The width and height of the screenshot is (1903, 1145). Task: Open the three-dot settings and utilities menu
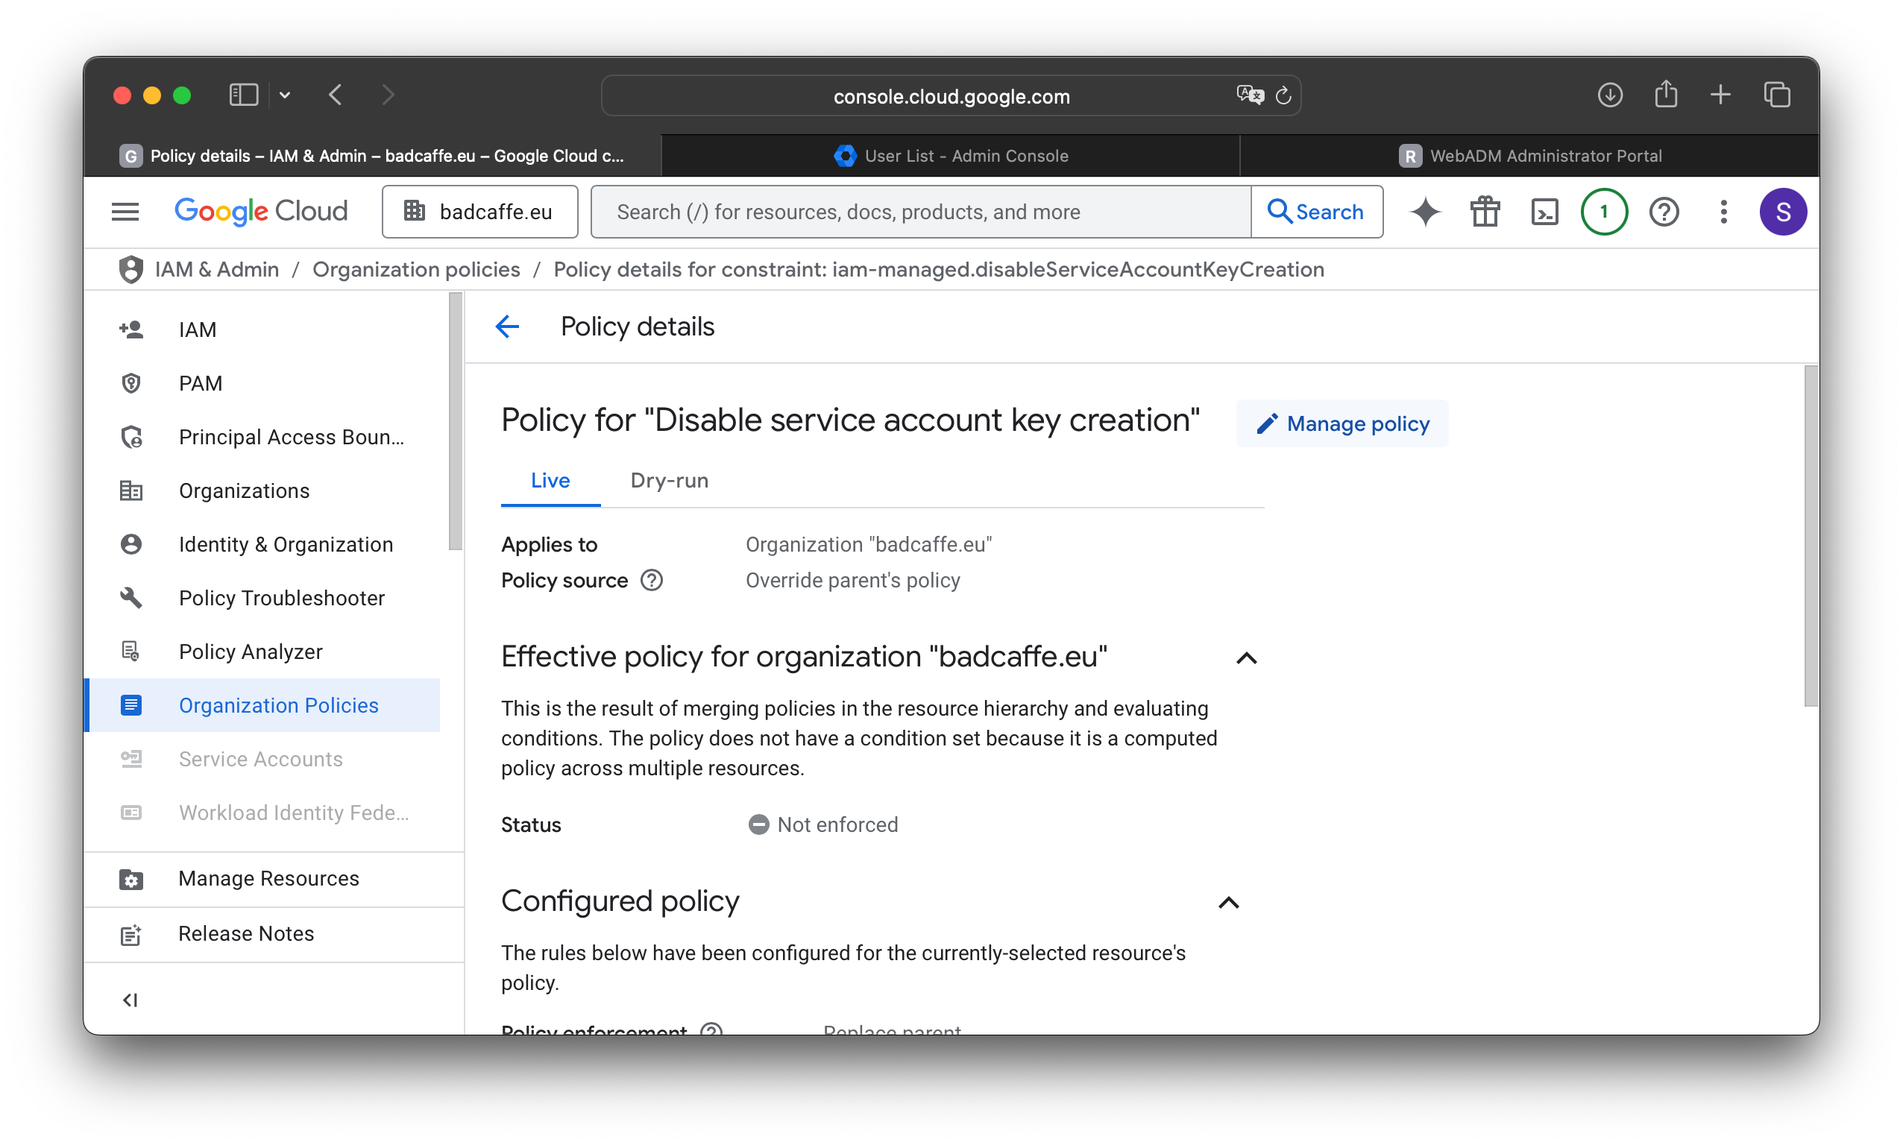[x=1723, y=212]
